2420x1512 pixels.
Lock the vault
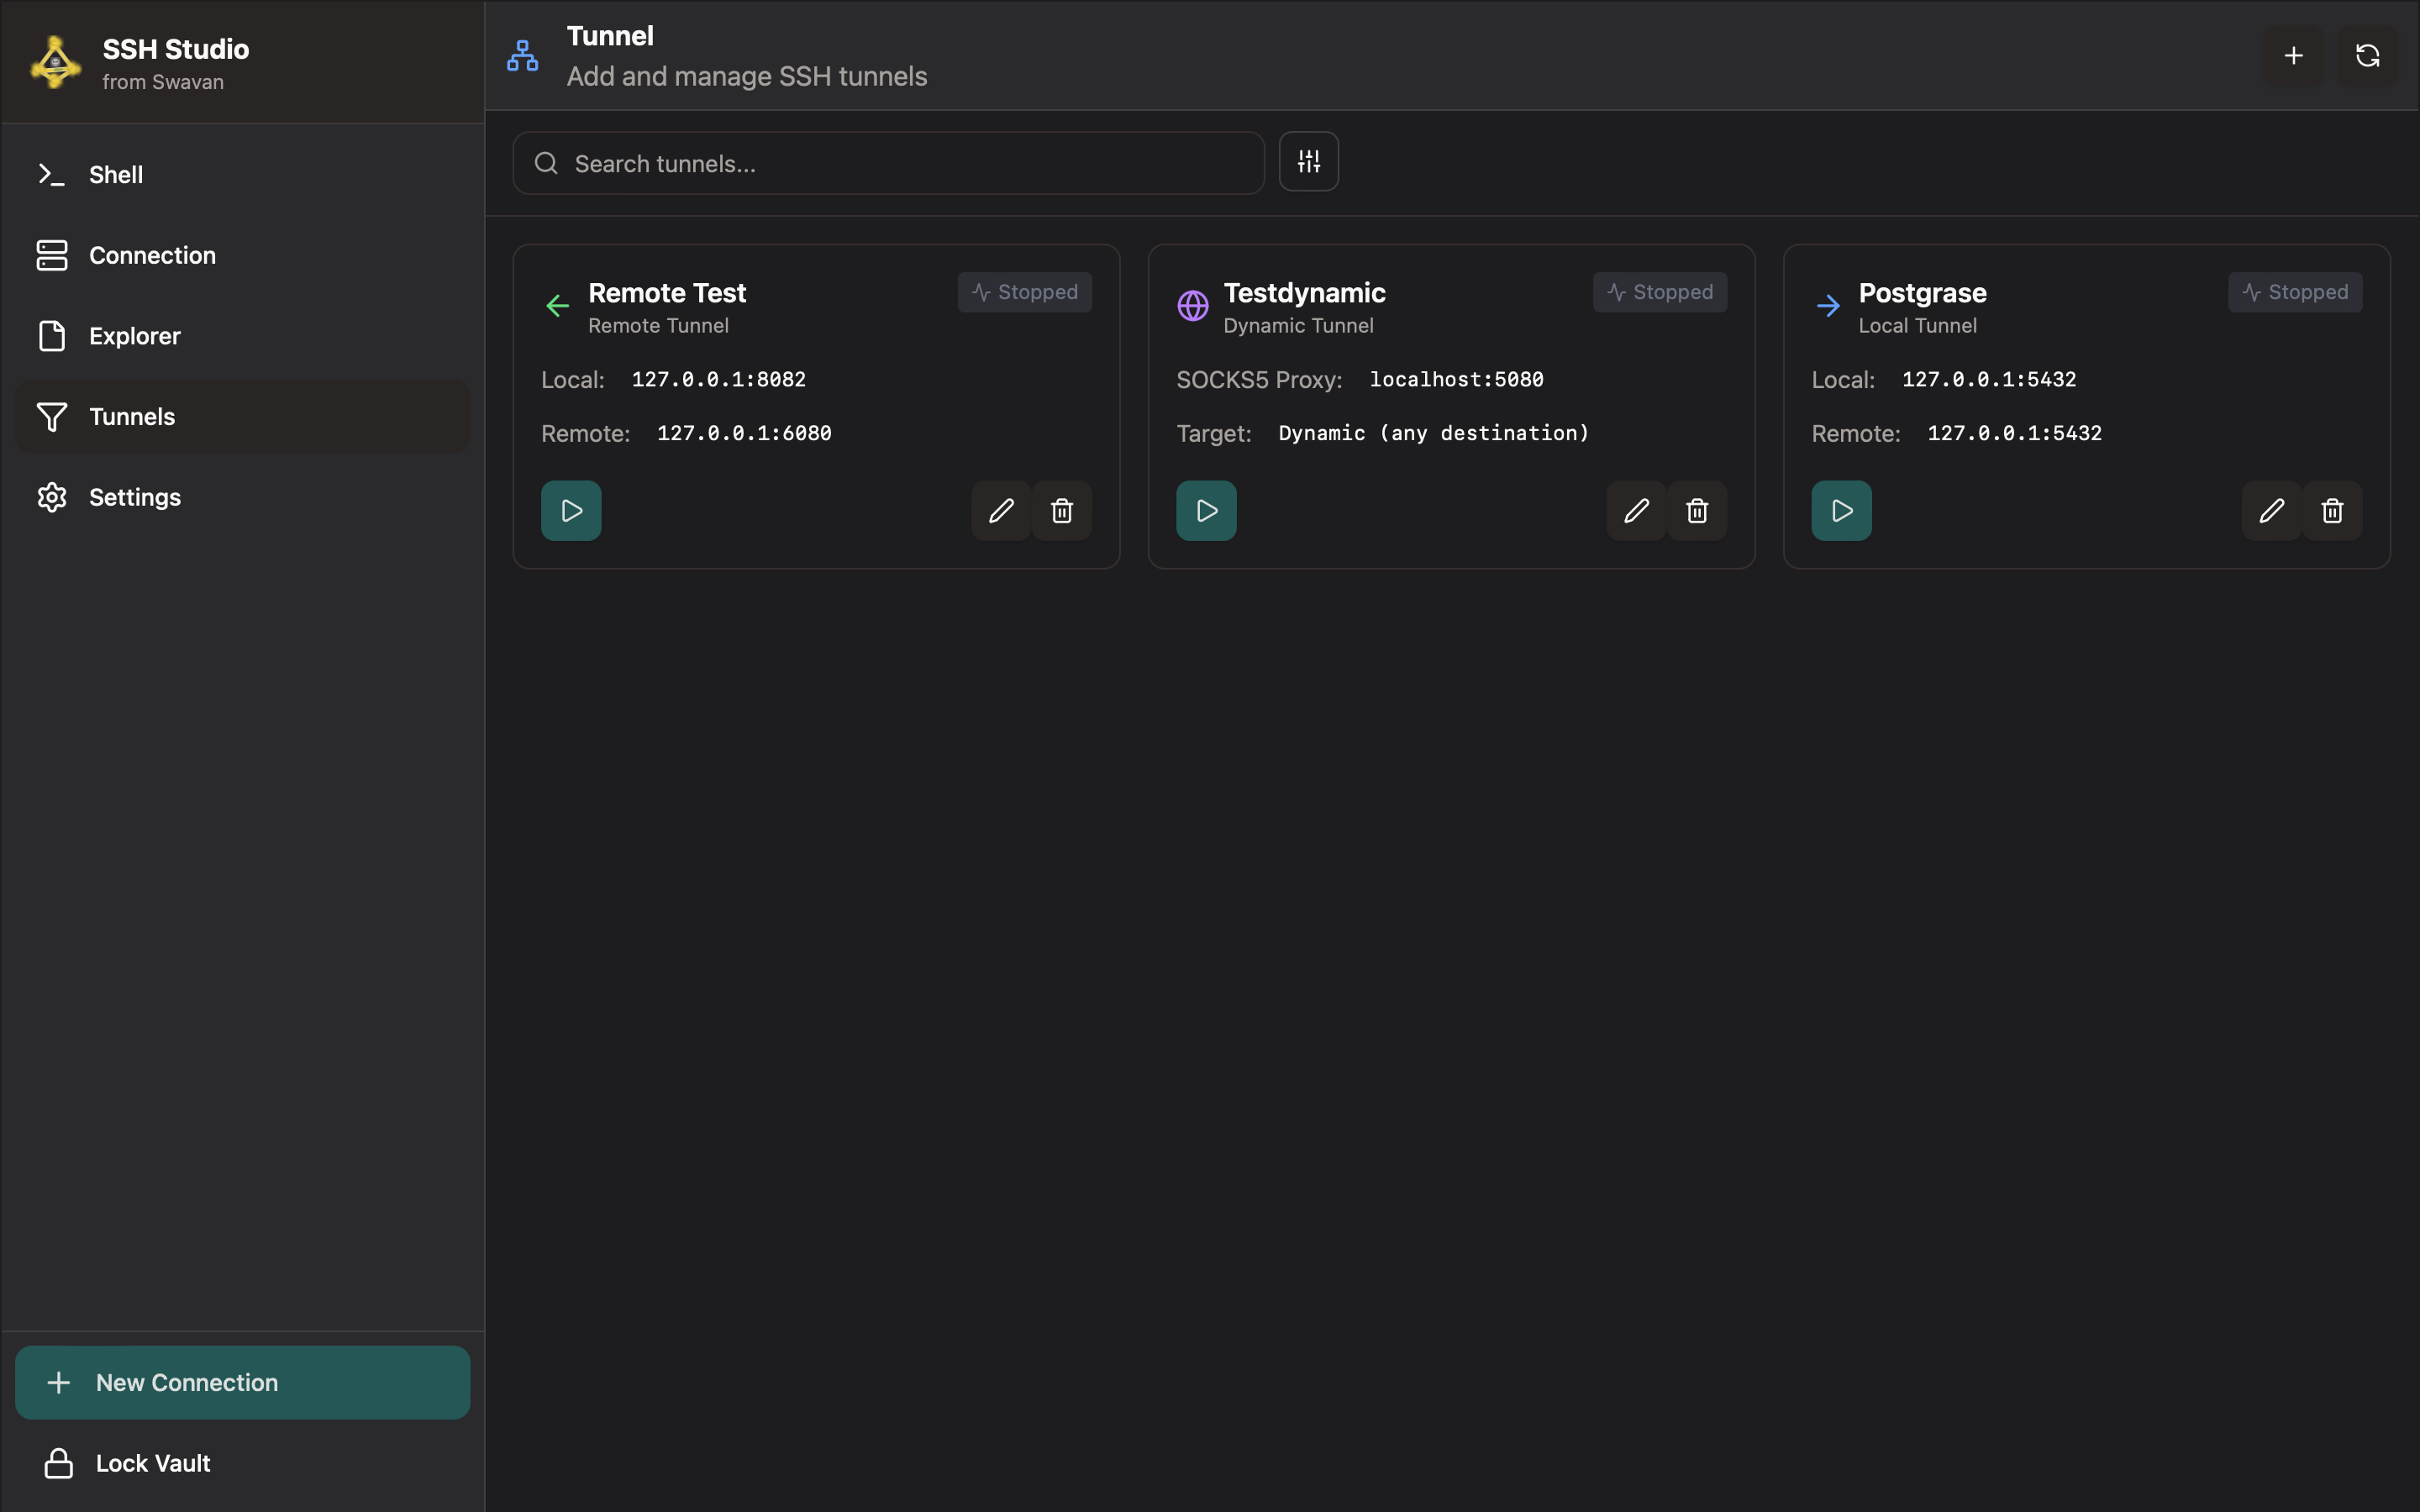(152, 1463)
